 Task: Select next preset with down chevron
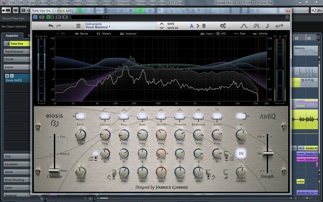point(161,28)
